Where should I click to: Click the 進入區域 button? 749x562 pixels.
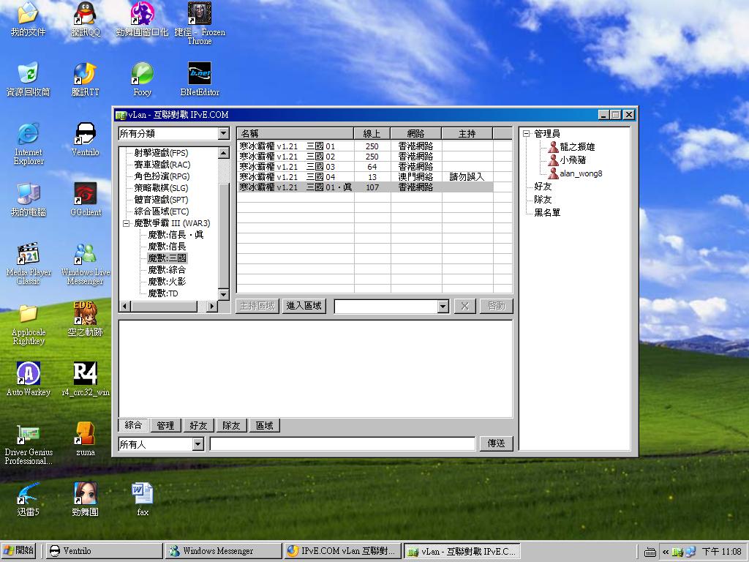point(304,305)
